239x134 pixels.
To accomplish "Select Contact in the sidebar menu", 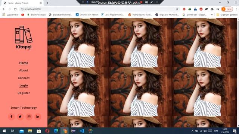I will click(24, 78).
